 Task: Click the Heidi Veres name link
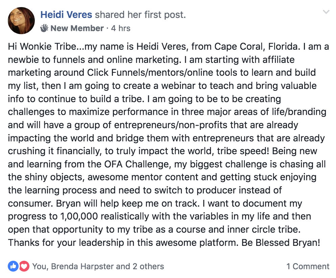[66, 15]
